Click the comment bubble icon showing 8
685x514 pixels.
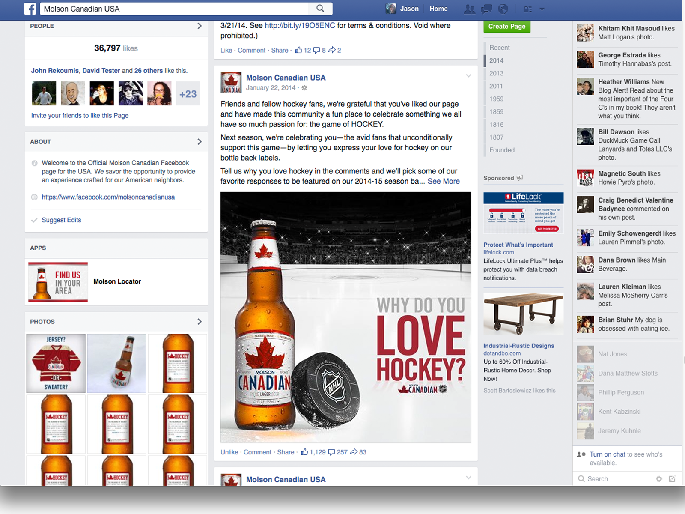[x=316, y=51]
